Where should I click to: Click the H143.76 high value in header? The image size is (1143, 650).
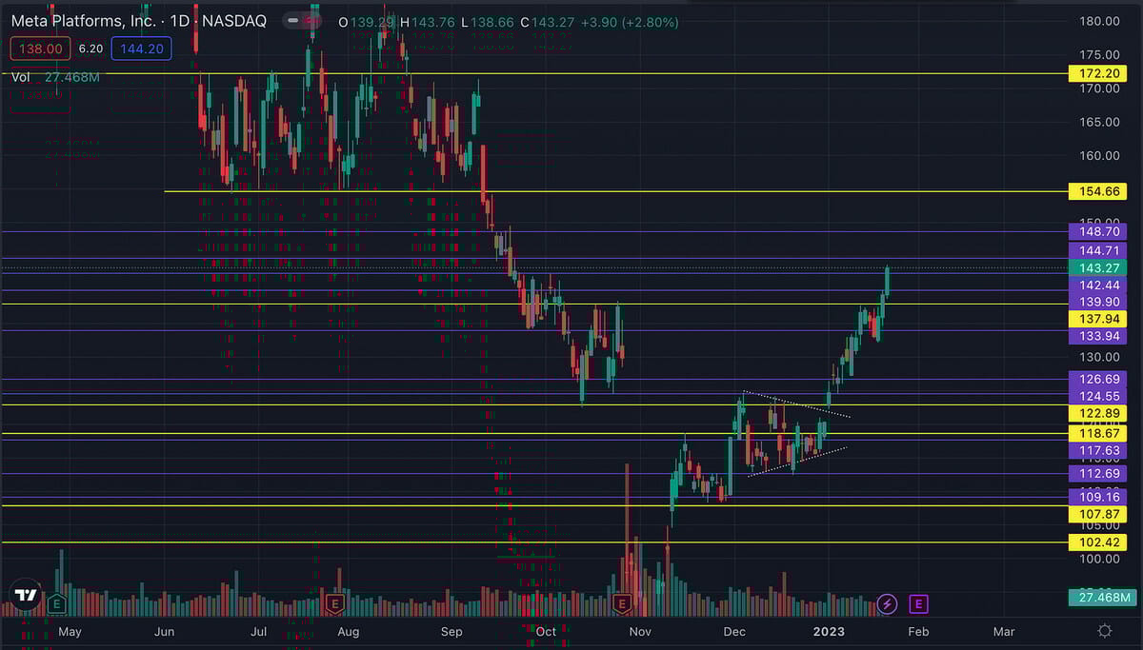(430, 21)
